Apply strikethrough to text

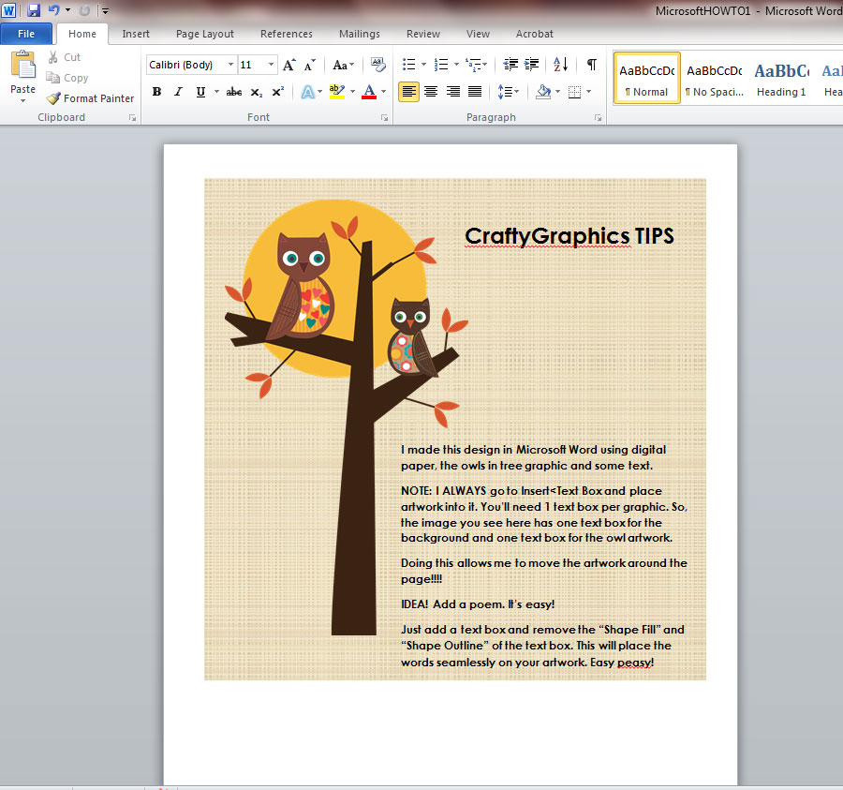[233, 91]
